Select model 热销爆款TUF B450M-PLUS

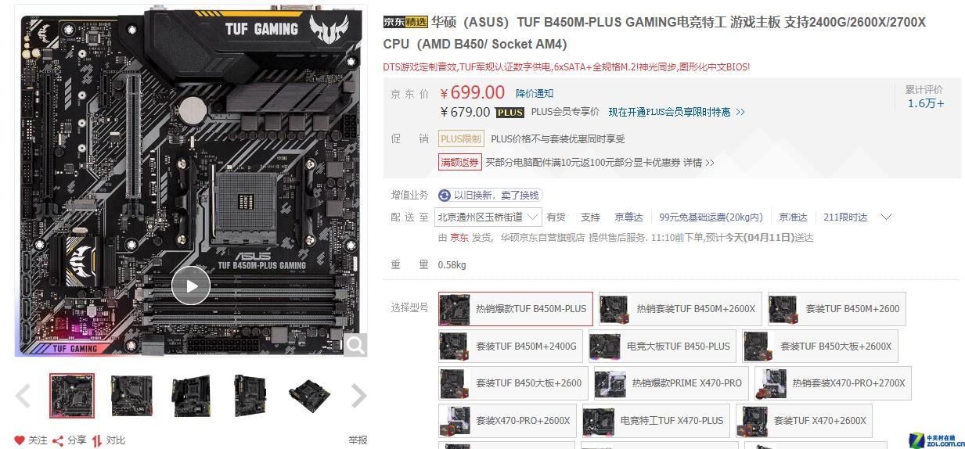[x=516, y=309]
